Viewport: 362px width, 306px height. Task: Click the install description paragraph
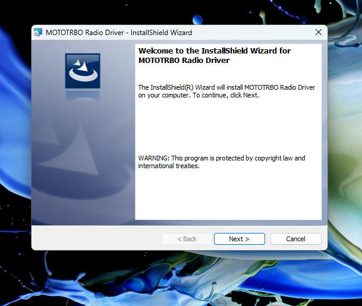(226, 91)
